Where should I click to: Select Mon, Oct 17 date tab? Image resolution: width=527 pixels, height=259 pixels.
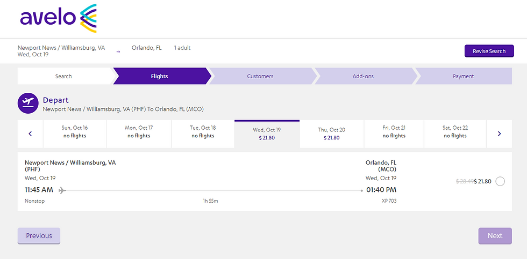(x=139, y=134)
